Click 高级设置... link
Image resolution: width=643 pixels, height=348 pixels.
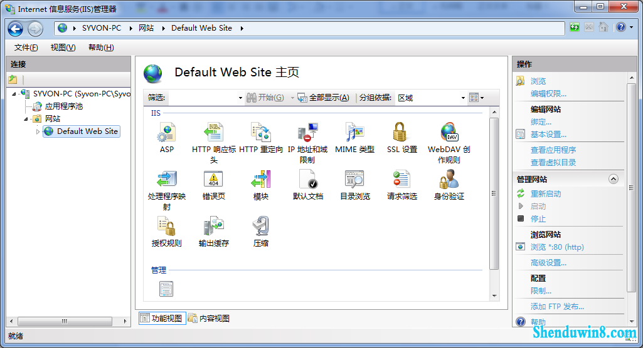548,263
